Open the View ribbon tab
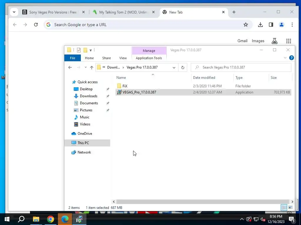The image size is (301, 225). click(123, 58)
